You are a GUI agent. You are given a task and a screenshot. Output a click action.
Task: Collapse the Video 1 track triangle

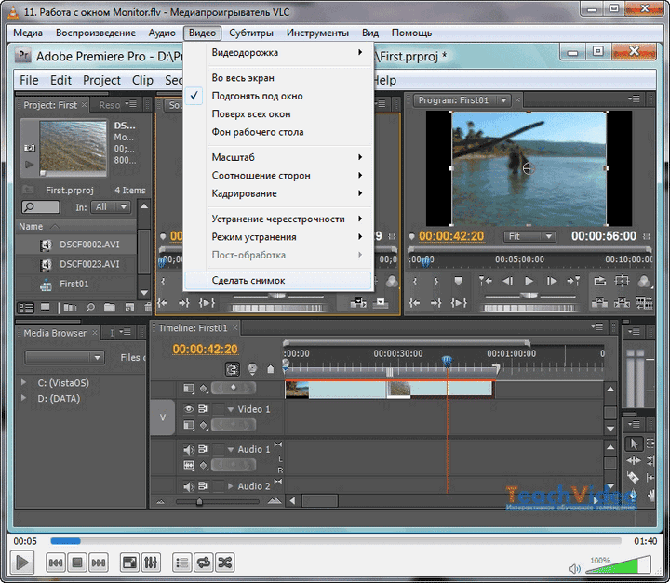(x=231, y=409)
